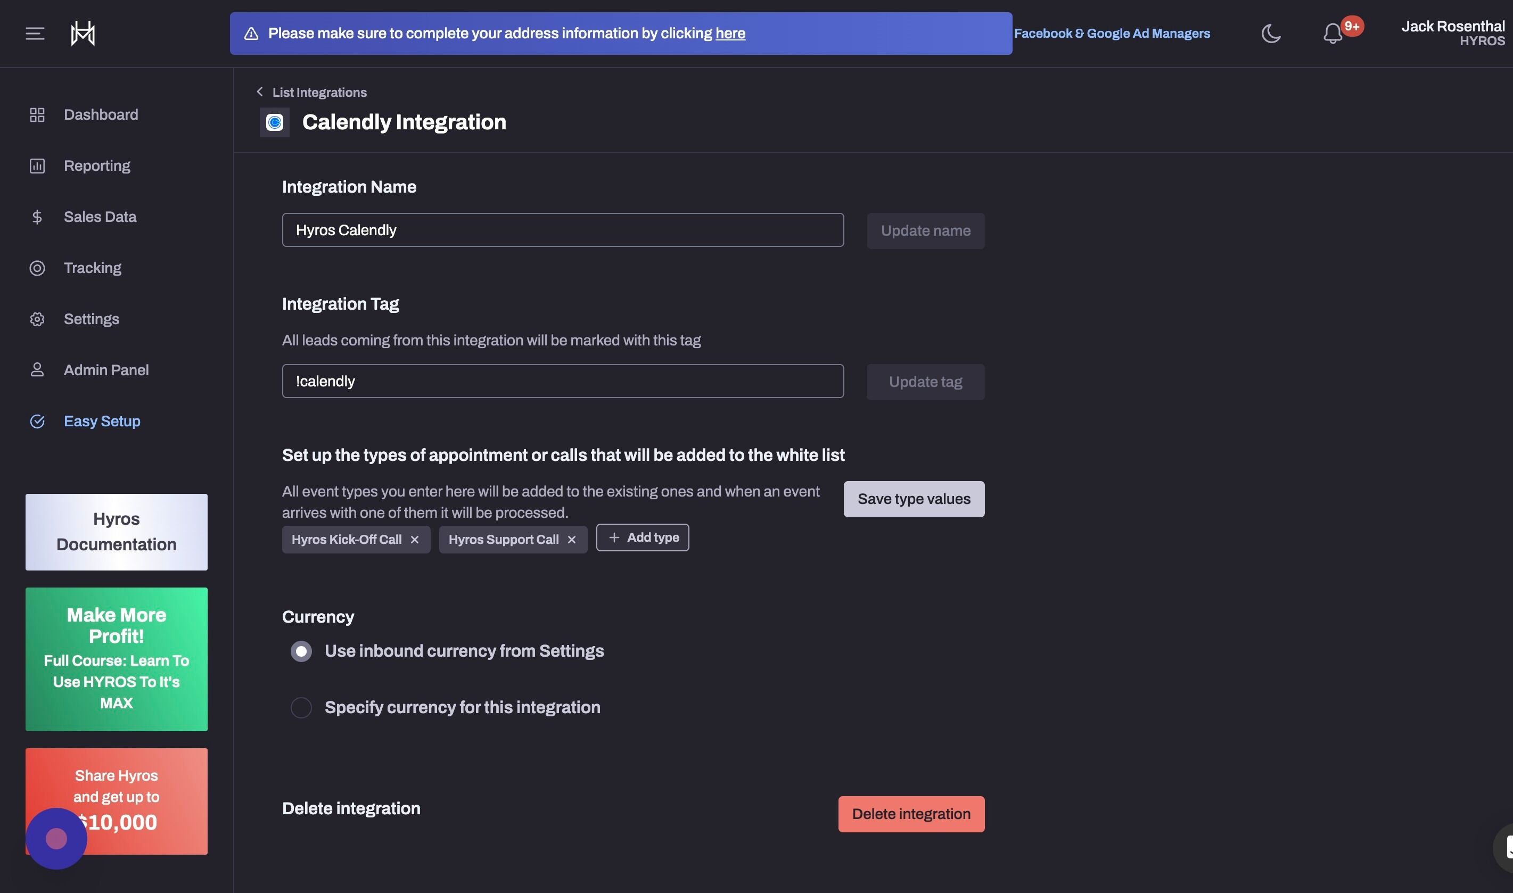Click the warning triangle in the banner

click(251, 34)
